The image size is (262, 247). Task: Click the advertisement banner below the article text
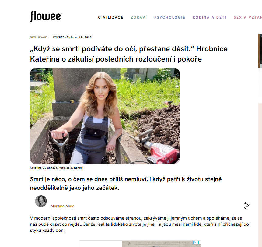tap(140, 244)
